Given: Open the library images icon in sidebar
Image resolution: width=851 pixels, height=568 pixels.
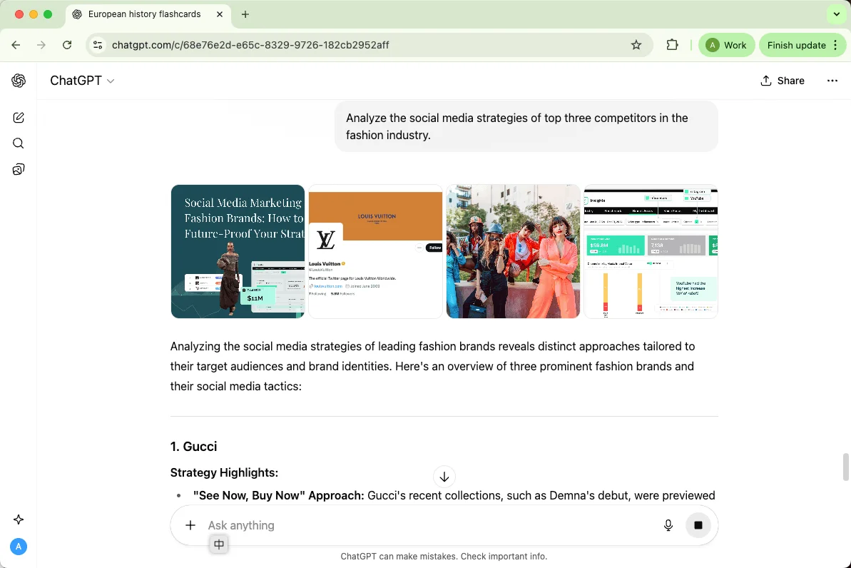Looking at the screenshot, I should [19, 169].
